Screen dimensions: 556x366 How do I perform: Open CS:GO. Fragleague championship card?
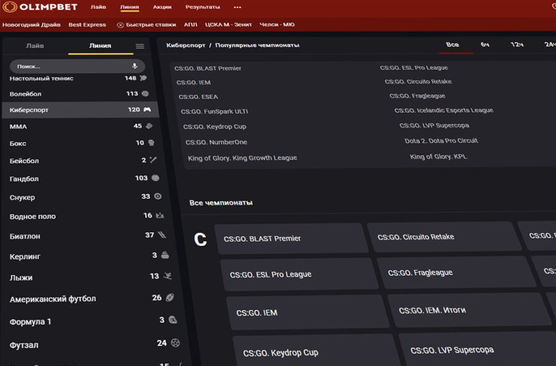pos(456,273)
